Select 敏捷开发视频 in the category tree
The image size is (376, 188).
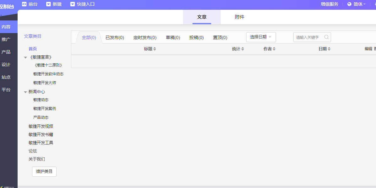[41, 126]
